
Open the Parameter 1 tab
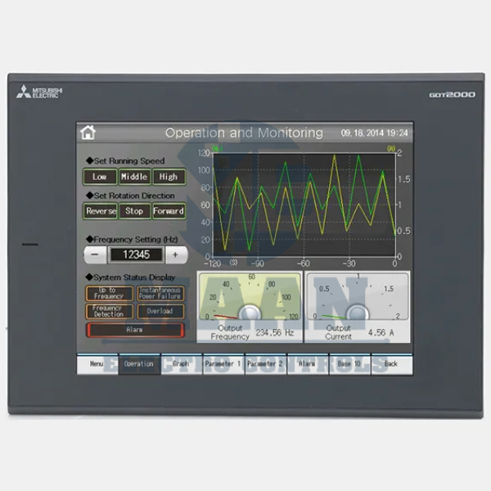tap(223, 364)
